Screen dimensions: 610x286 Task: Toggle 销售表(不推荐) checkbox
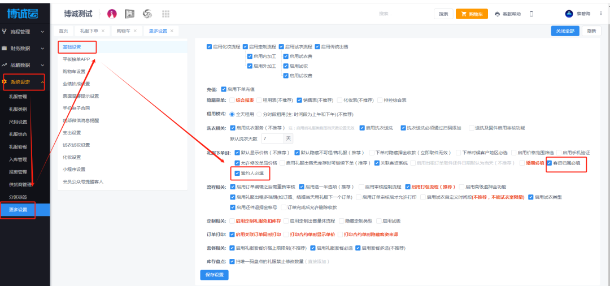tap(299, 100)
